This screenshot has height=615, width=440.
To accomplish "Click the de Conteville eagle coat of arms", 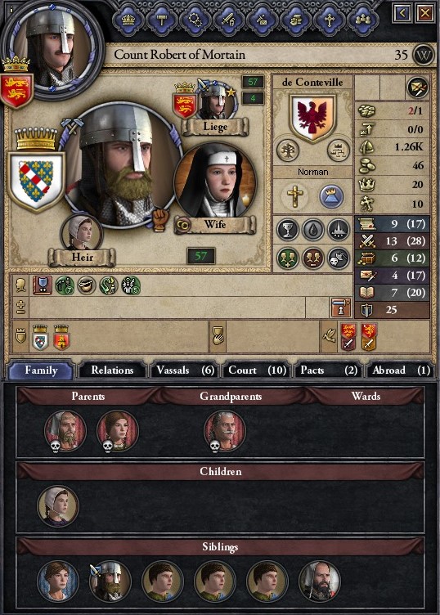I will pyautogui.click(x=312, y=116).
